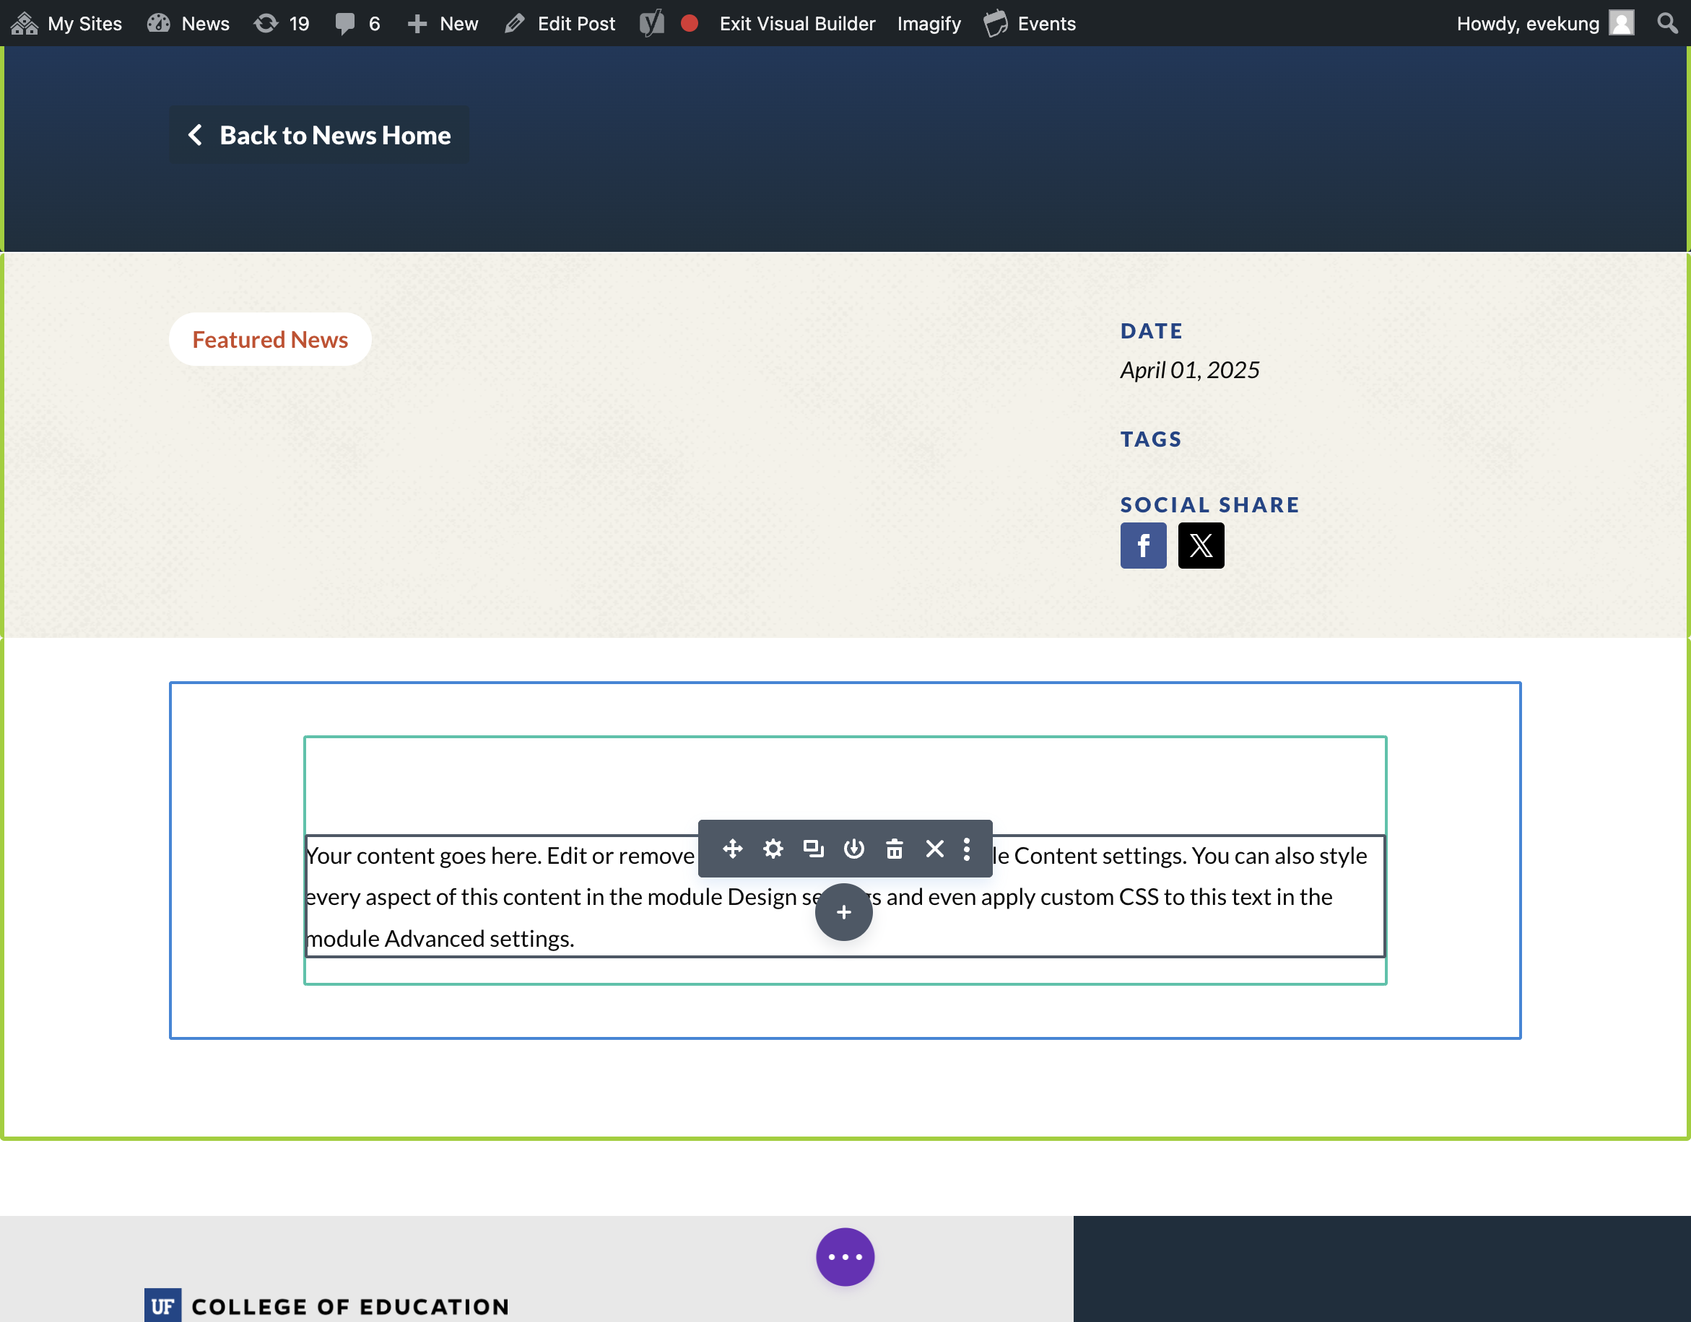Screen dimensions: 1691x1322
Task: View 6 comments in admin bar
Action: pyautogui.click(x=357, y=23)
